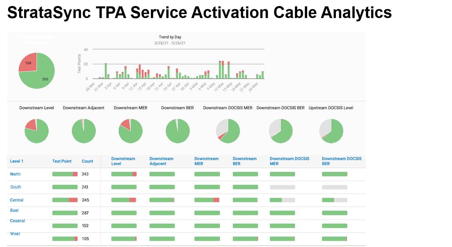Click the Test Point column header
452x247 pixels.
62,161
